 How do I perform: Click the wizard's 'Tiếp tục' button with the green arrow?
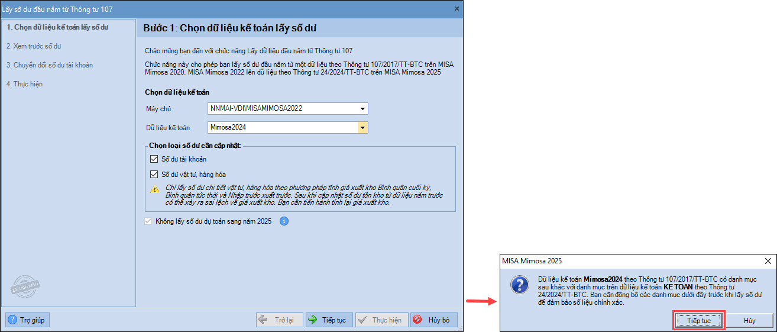(x=329, y=320)
